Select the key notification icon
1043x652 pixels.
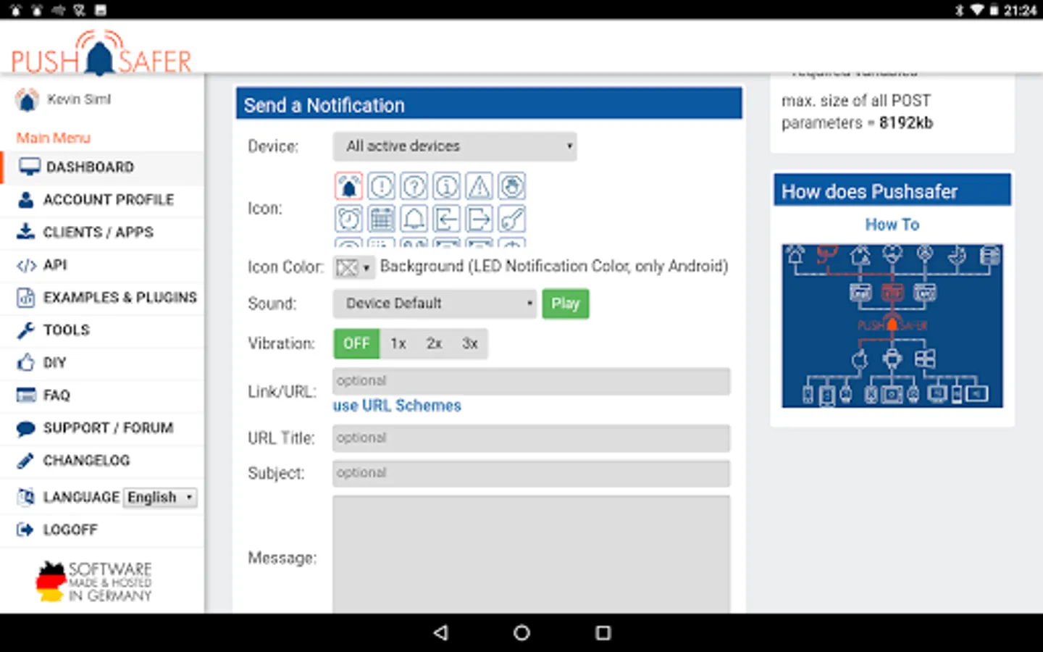point(511,219)
